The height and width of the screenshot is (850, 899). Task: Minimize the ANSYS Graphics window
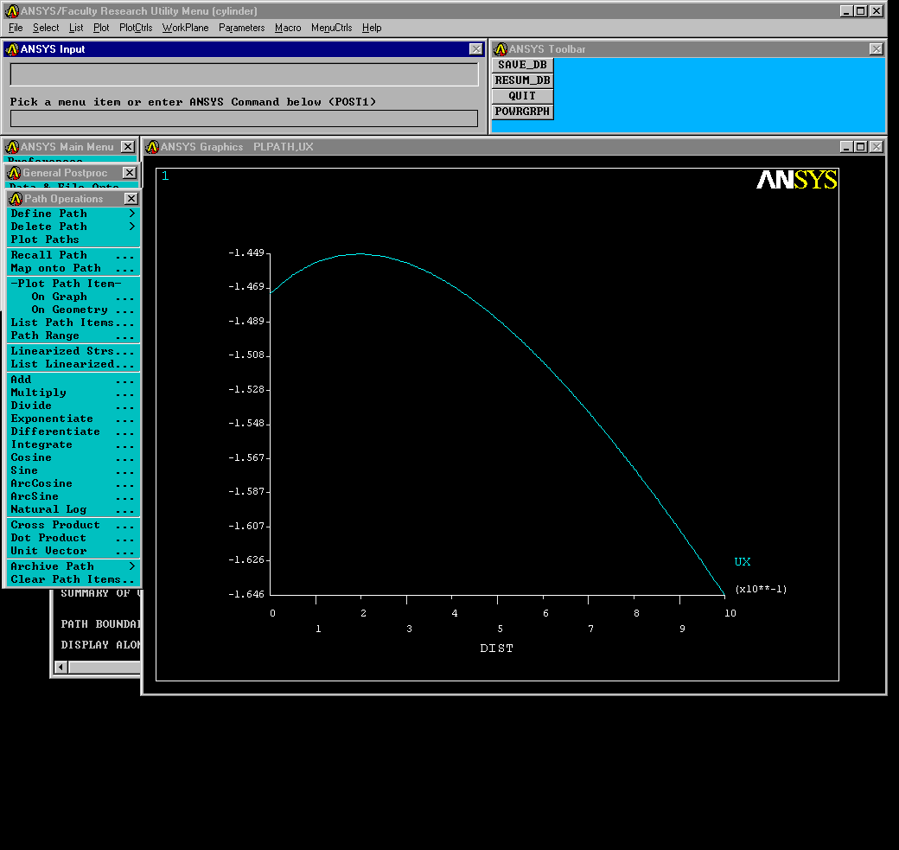846,147
